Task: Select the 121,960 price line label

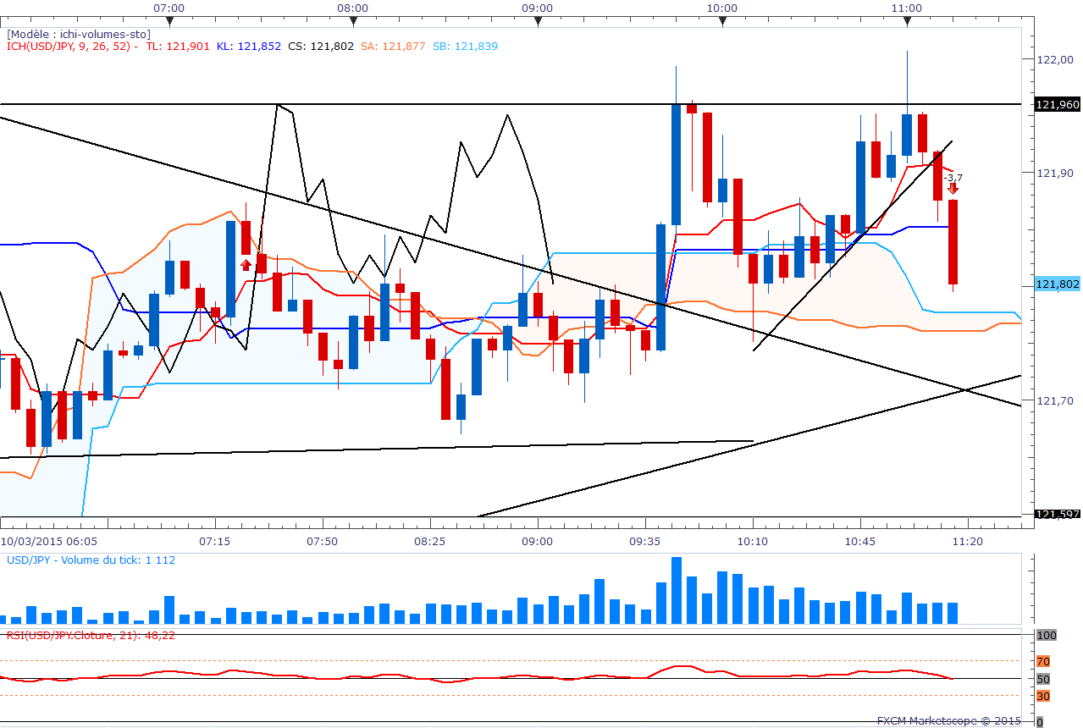Action: coord(1057,105)
